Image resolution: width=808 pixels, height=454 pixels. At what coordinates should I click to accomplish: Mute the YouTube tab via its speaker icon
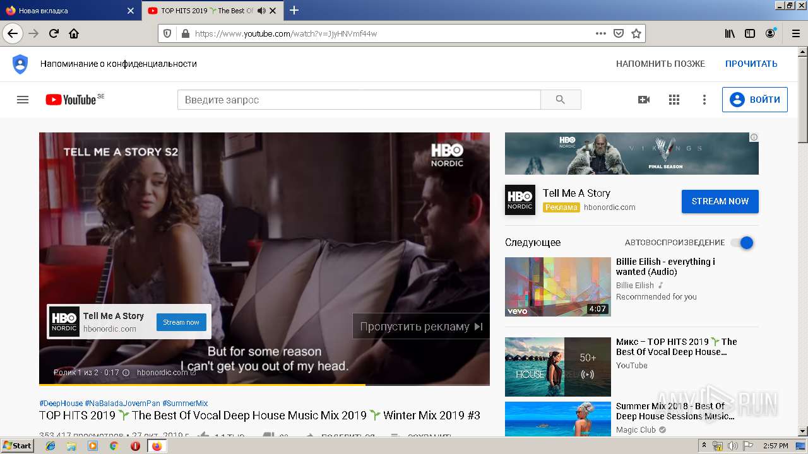coord(262,11)
